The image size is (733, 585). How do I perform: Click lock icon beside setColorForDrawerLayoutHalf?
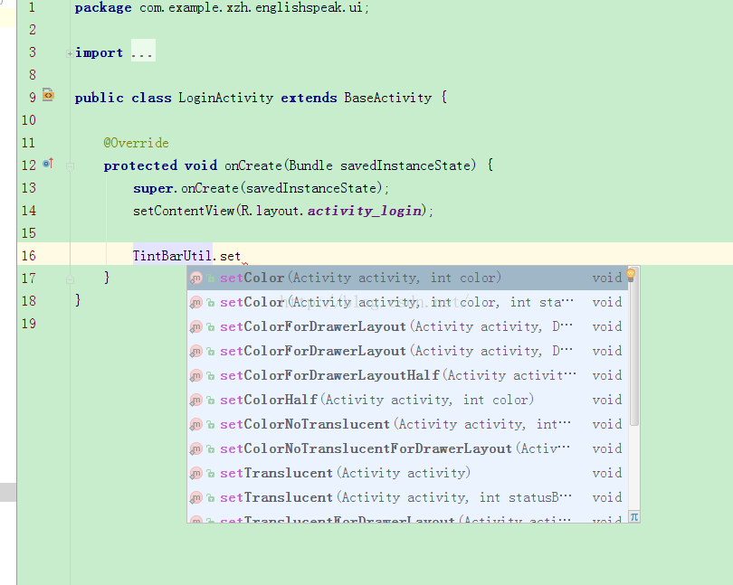[x=211, y=376]
